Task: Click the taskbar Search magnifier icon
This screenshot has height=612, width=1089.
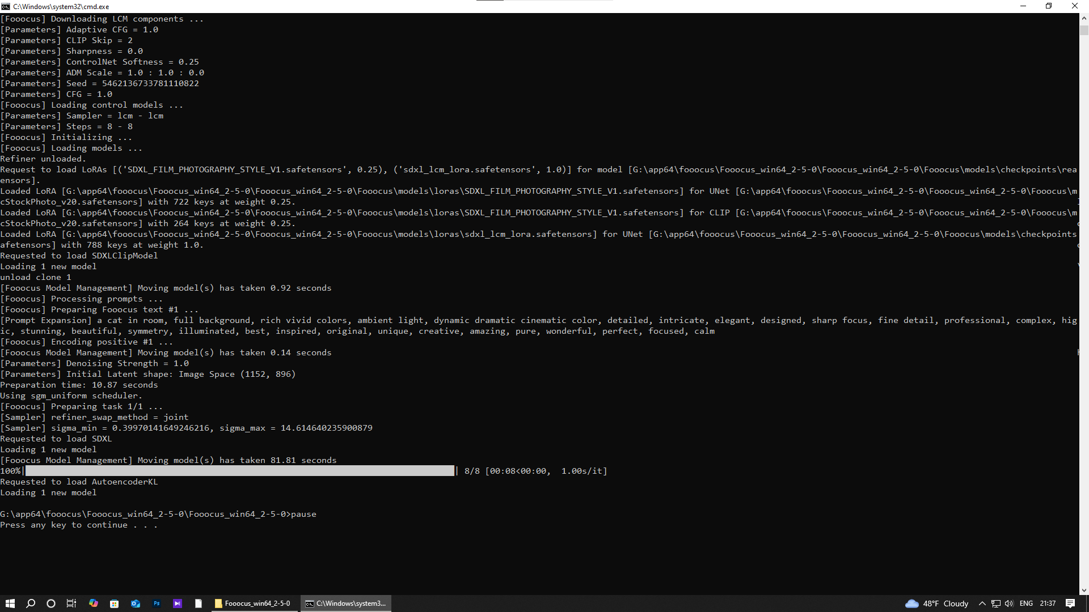Action: 31,603
